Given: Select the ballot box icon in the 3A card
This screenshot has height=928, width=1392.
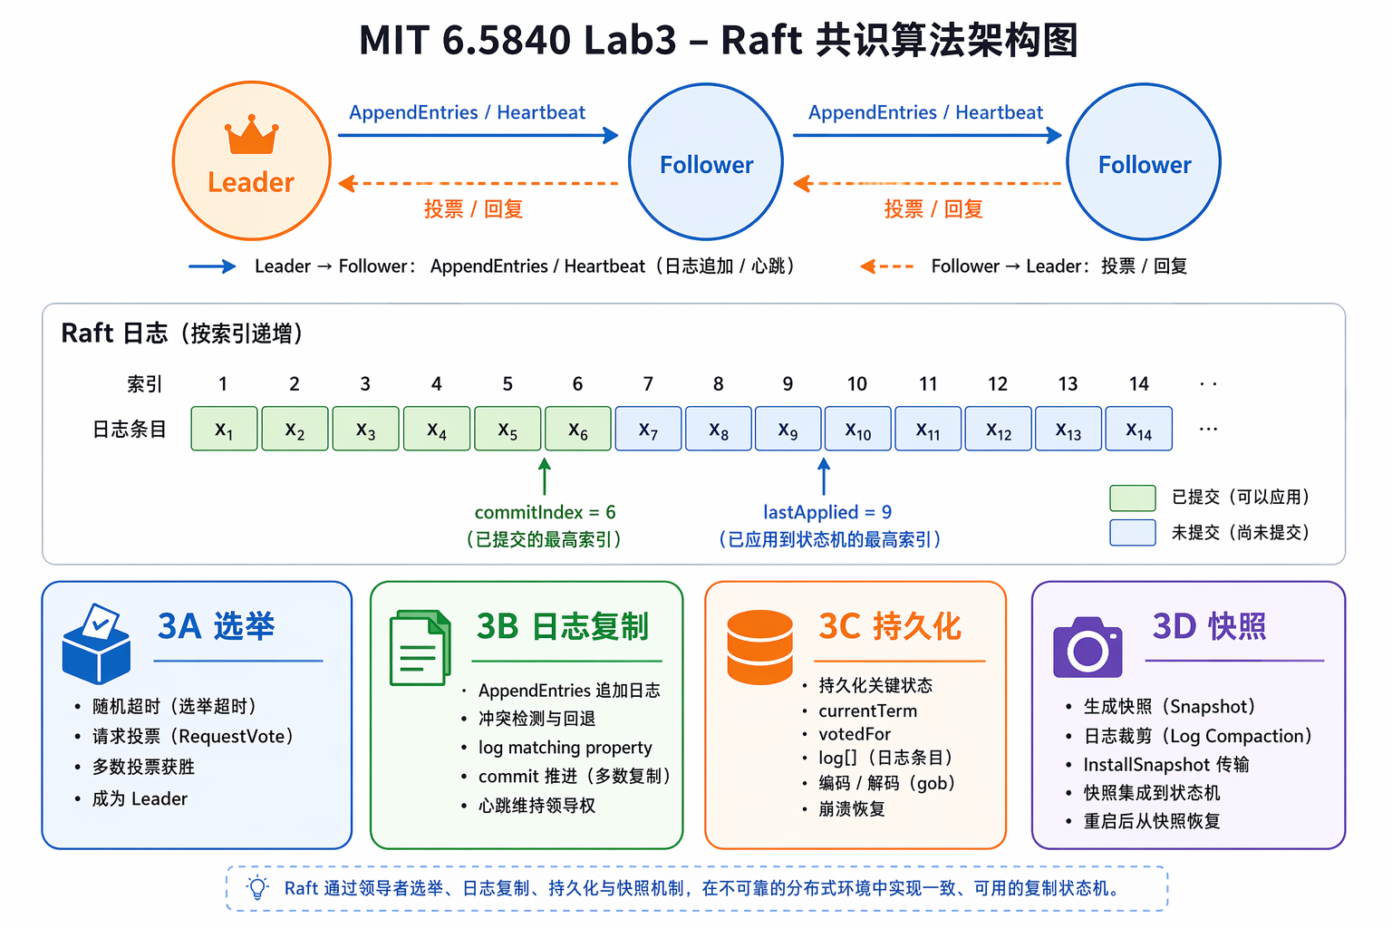Looking at the screenshot, I should tap(96, 643).
